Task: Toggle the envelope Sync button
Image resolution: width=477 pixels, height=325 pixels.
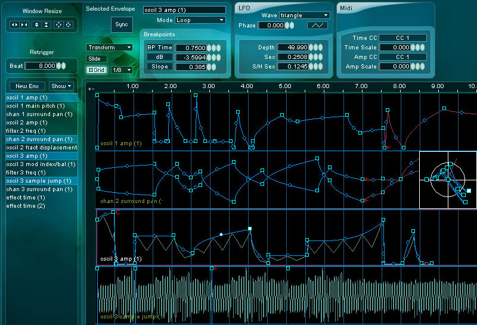Action: (x=122, y=25)
